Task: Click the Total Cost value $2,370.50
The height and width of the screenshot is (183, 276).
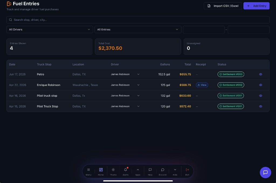Action: coord(110,48)
